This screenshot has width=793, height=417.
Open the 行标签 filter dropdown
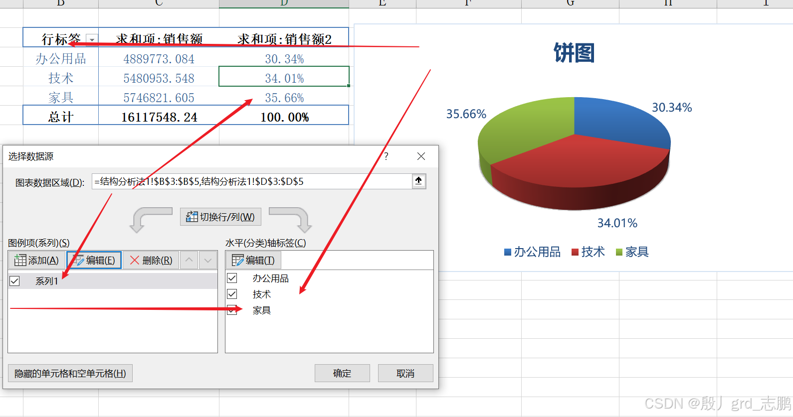click(x=92, y=39)
